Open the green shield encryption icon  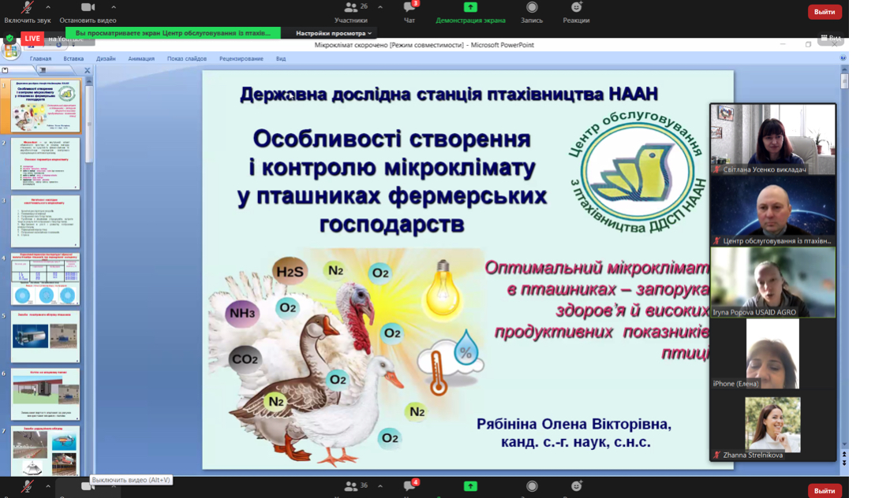tap(9, 39)
